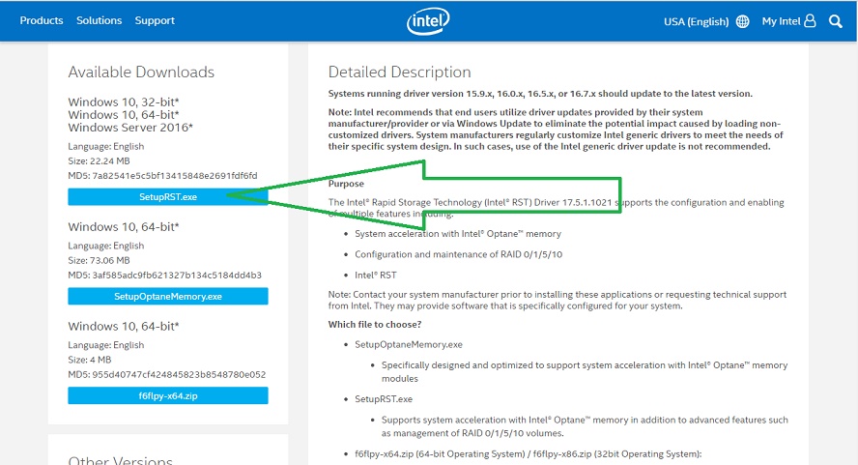
Task: Click 'Which file to choose?' subheading
Action: [x=375, y=324]
